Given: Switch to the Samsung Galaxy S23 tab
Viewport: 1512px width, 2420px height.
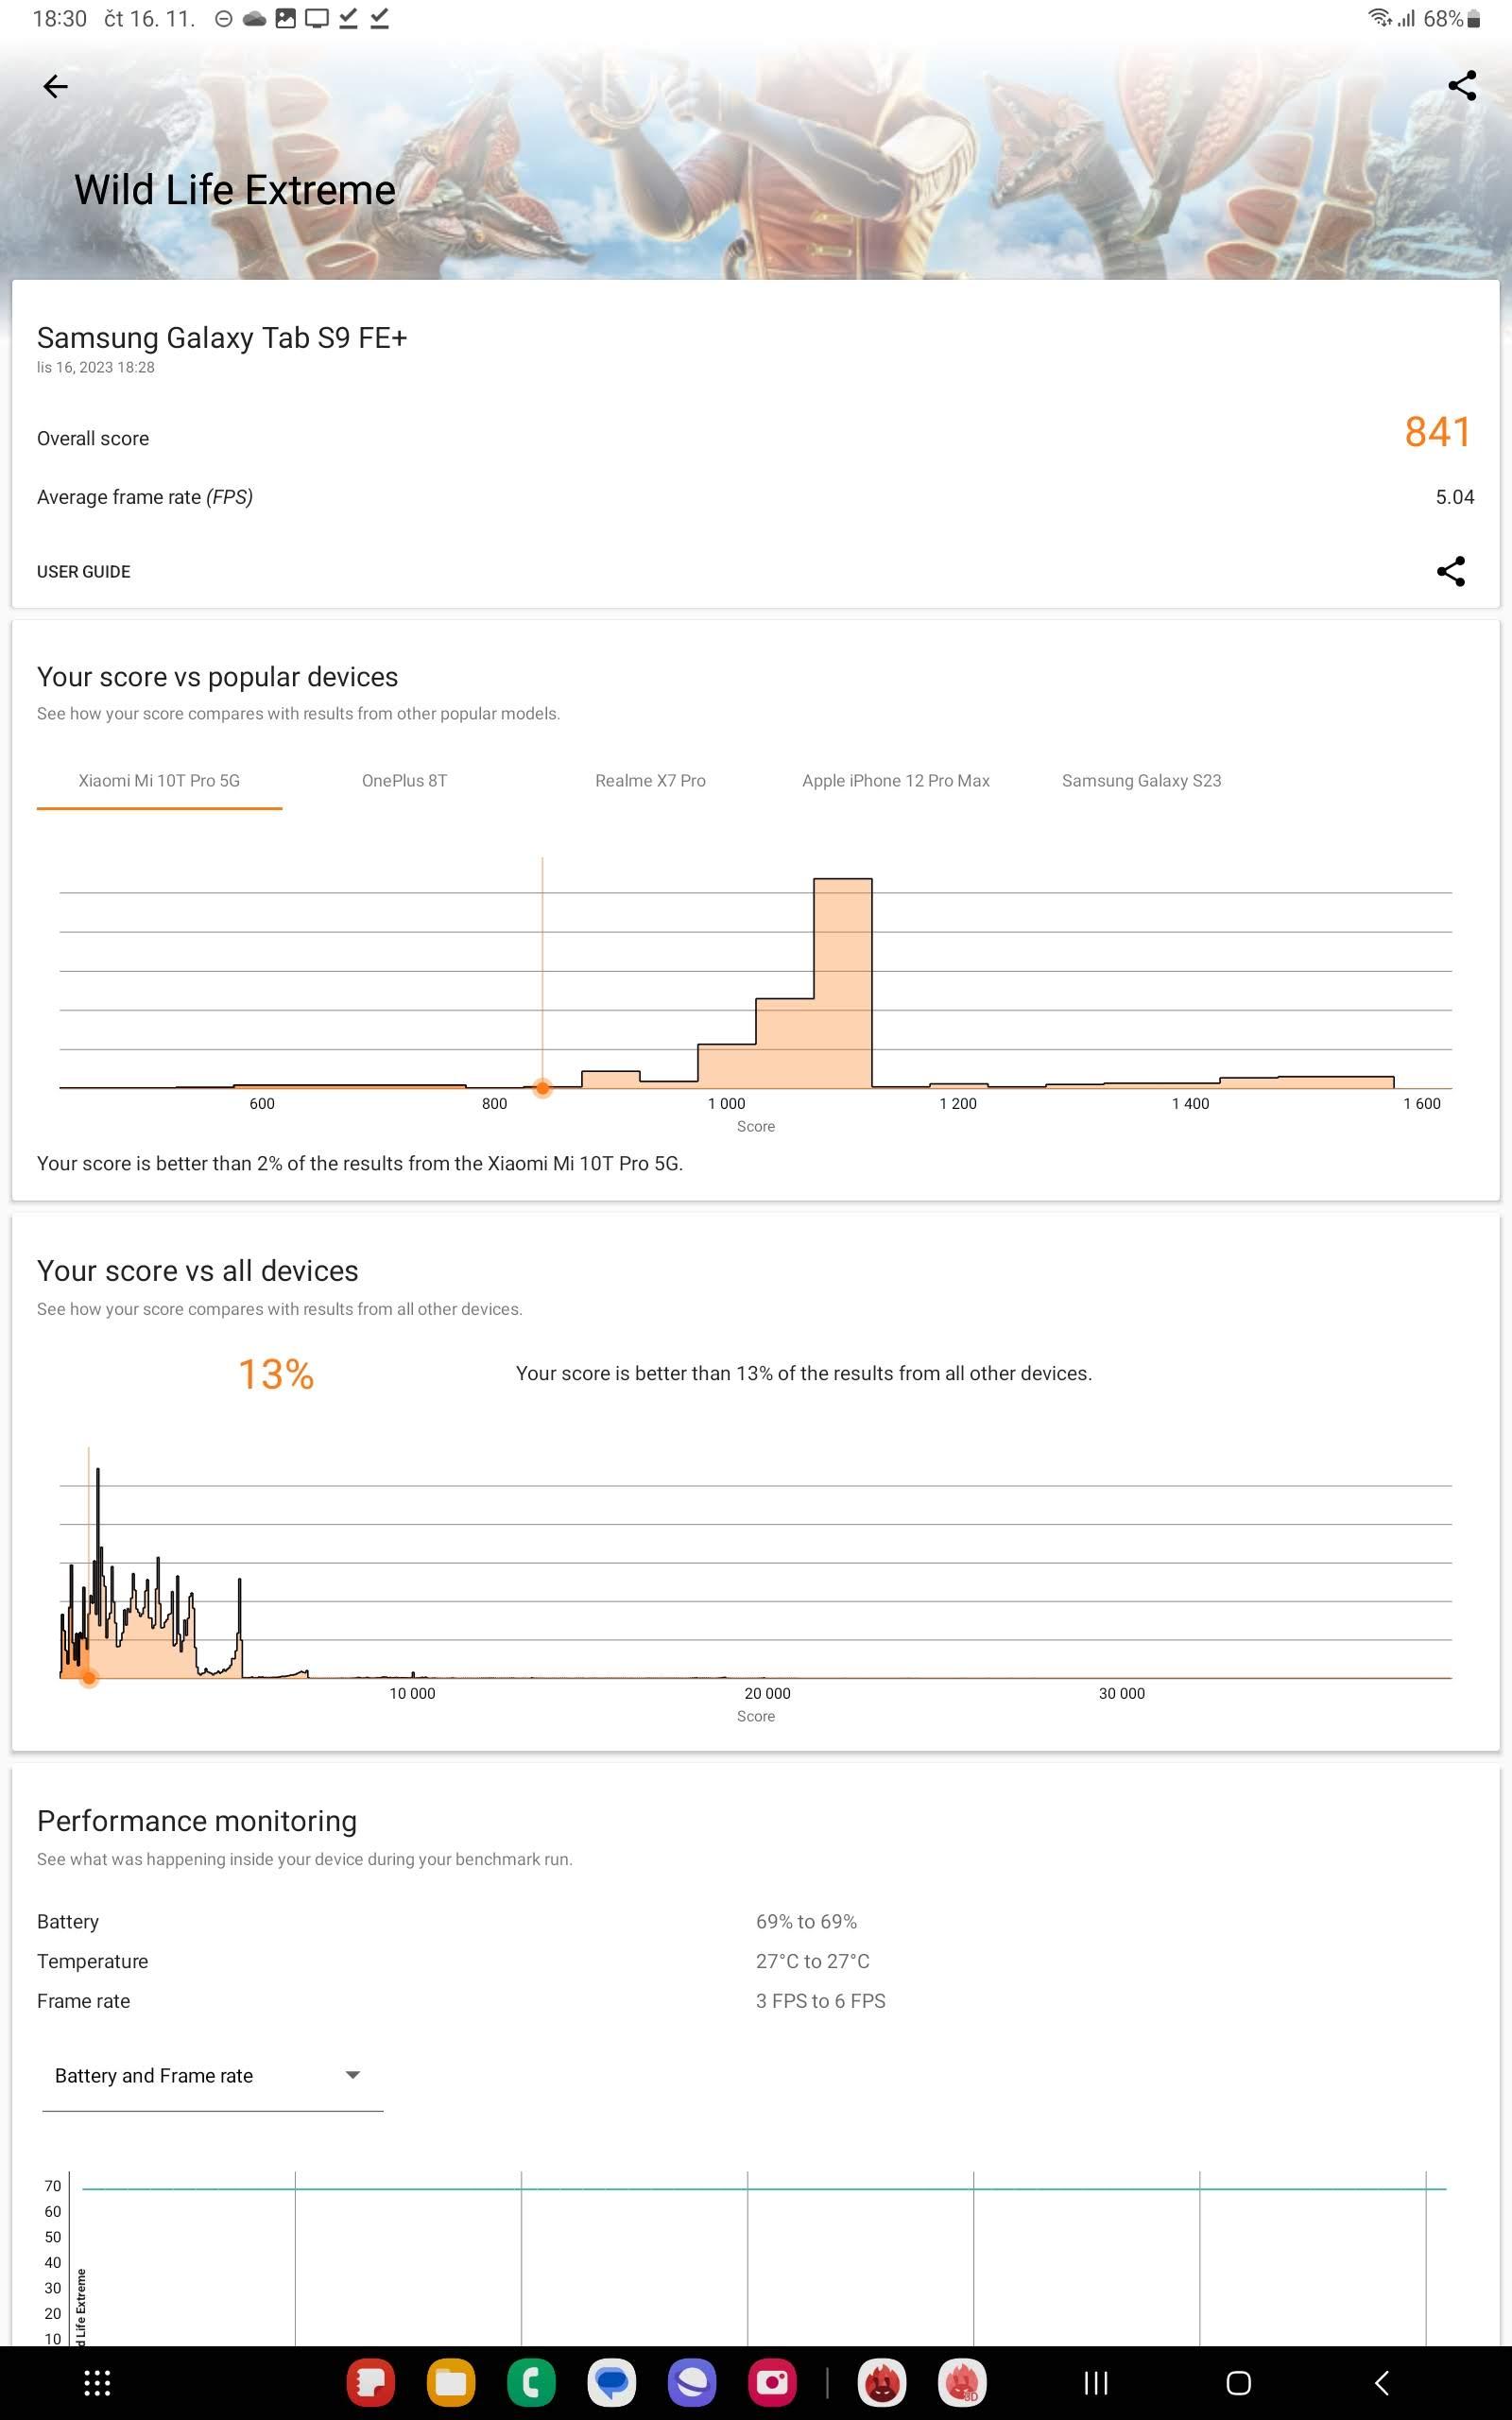Looking at the screenshot, I should tap(1141, 781).
